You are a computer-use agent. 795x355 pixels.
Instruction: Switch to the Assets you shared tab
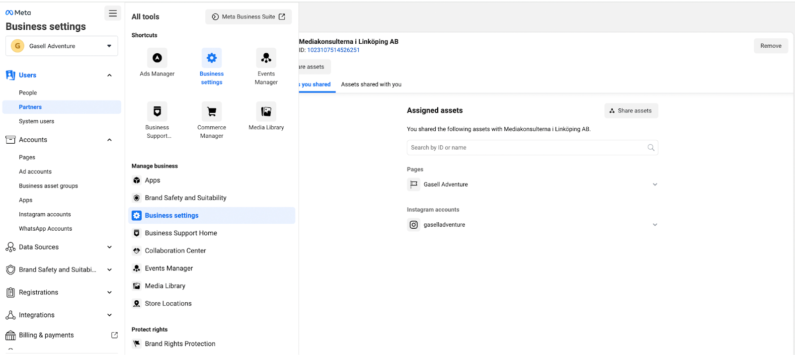click(316, 85)
